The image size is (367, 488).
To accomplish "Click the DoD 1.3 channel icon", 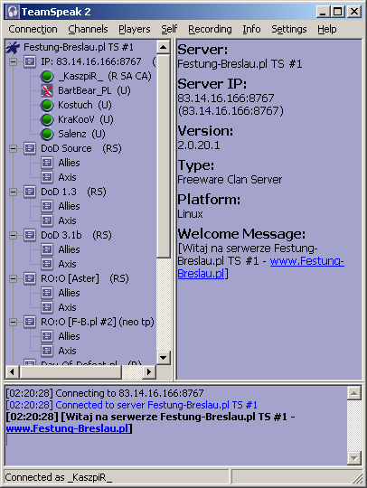I will (x=30, y=192).
